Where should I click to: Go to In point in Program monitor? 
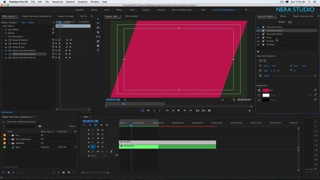(x=167, y=110)
